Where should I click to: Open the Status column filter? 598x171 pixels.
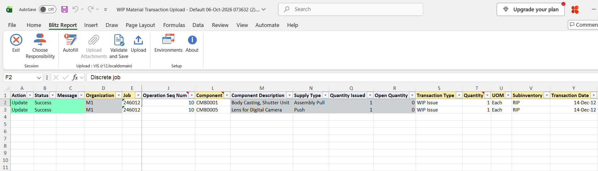coord(53,95)
